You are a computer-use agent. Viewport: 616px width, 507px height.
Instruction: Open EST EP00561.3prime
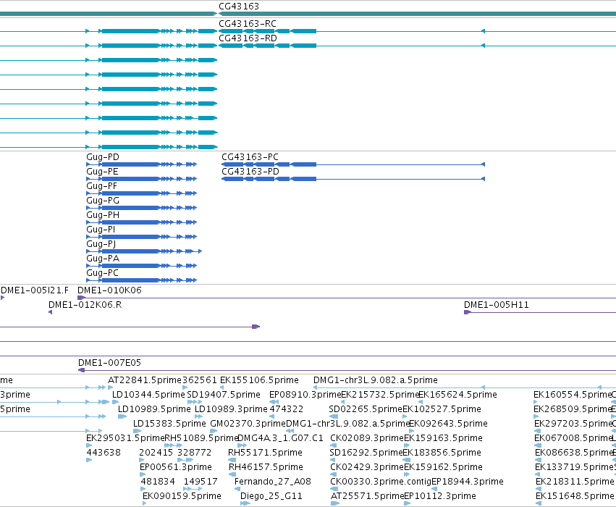click(x=176, y=467)
